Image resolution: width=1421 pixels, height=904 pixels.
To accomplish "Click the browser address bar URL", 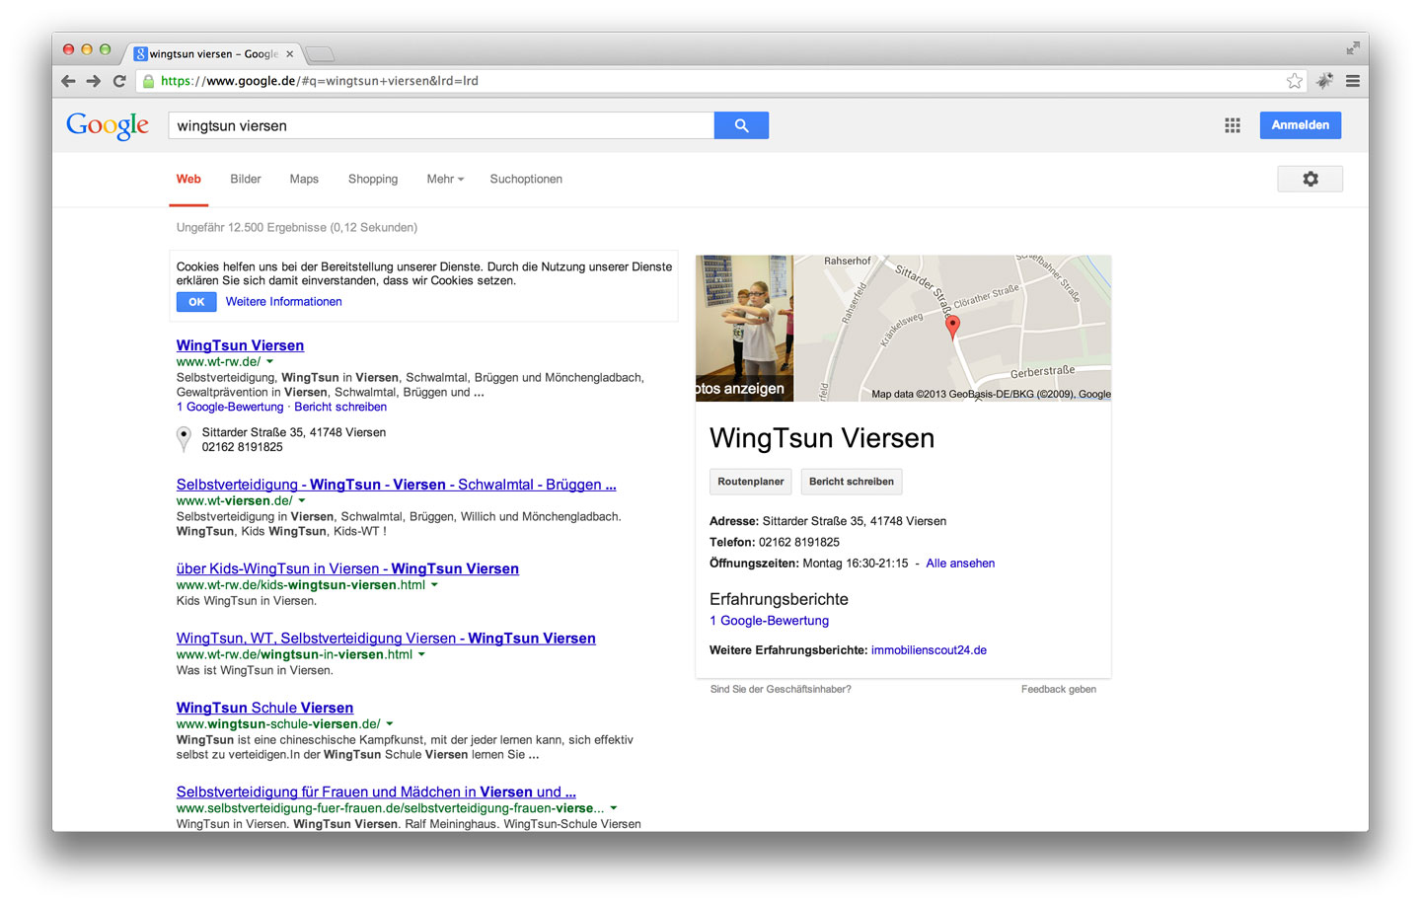I will click(x=320, y=81).
